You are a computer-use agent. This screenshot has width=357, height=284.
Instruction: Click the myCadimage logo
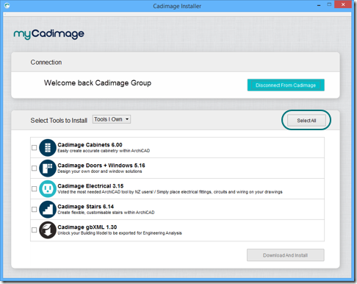(x=48, y=34)
